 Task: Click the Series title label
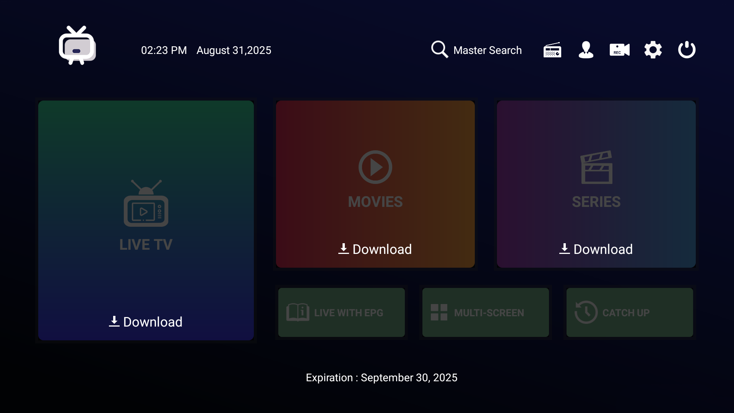click(x=596, y=202)
